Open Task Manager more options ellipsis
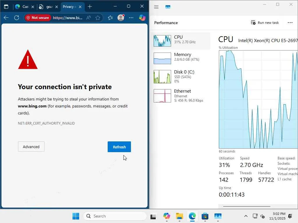The height and width of the screenshot is (223, 298). click(290, 23)
